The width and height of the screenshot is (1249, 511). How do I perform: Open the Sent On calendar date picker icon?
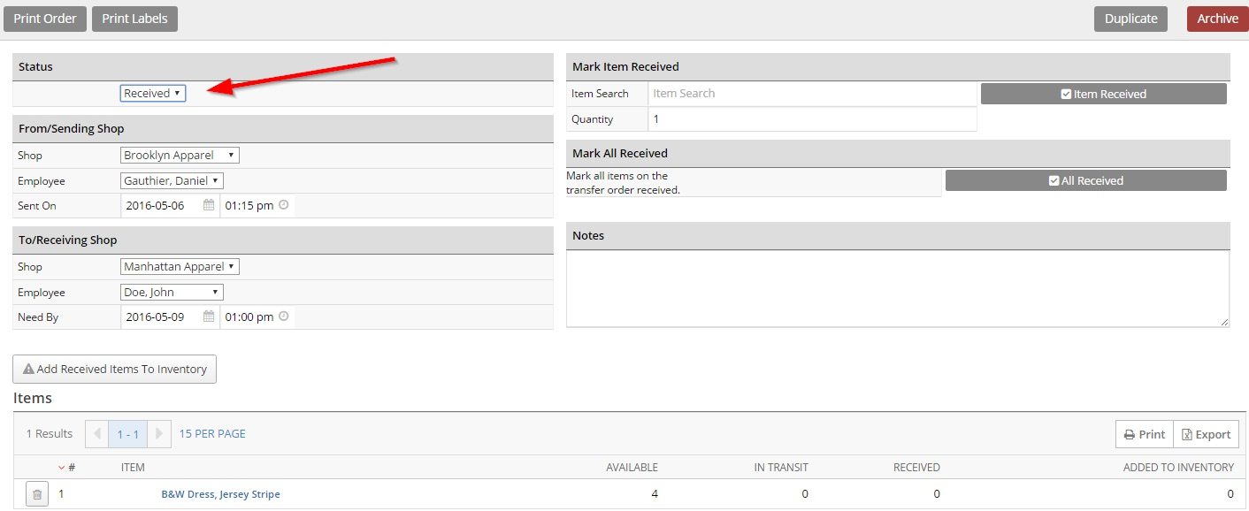point(209,205)
